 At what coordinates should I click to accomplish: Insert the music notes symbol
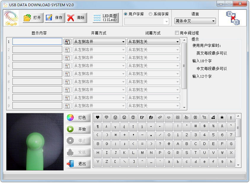coord(213,117)
